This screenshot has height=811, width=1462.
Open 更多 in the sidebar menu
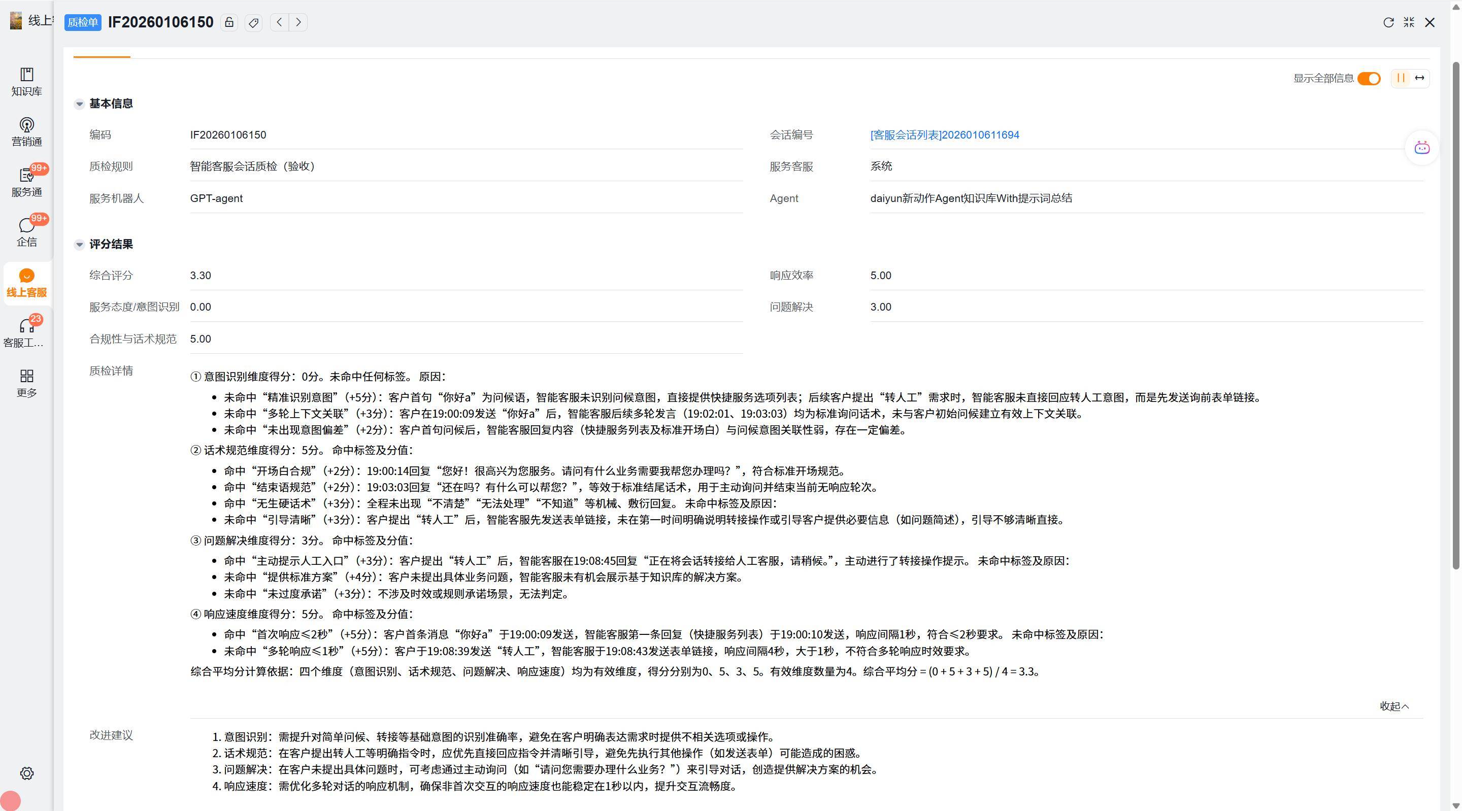pyautogui.click(x=27, y=383)
